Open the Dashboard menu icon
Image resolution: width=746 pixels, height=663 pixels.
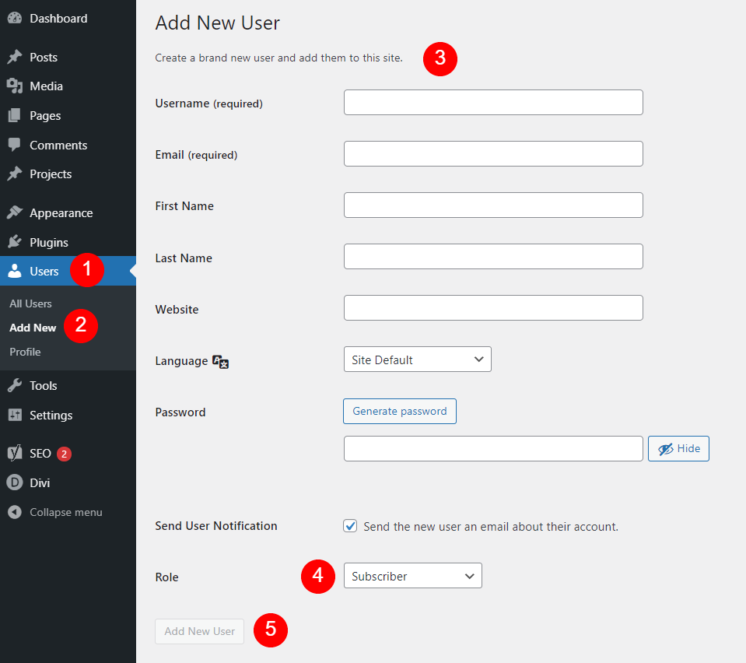tap(16, 17)
